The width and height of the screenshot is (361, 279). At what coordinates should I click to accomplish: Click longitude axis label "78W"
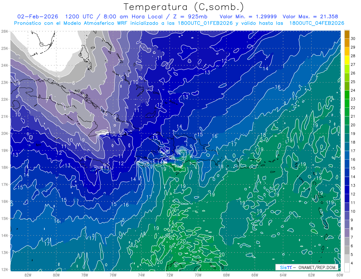point(85,275)
